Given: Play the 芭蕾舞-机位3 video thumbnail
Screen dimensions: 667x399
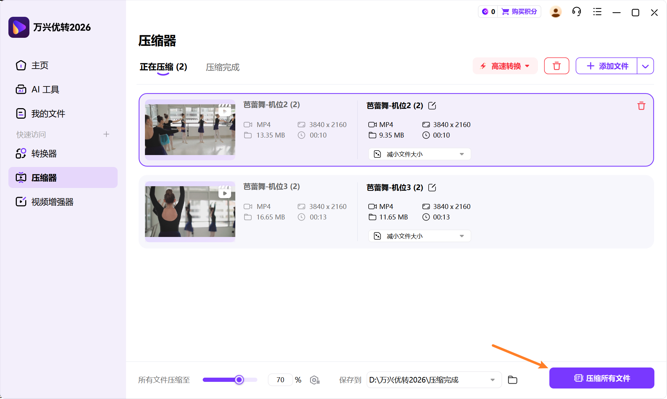Looking at the screenshot, I should point(224,192).
